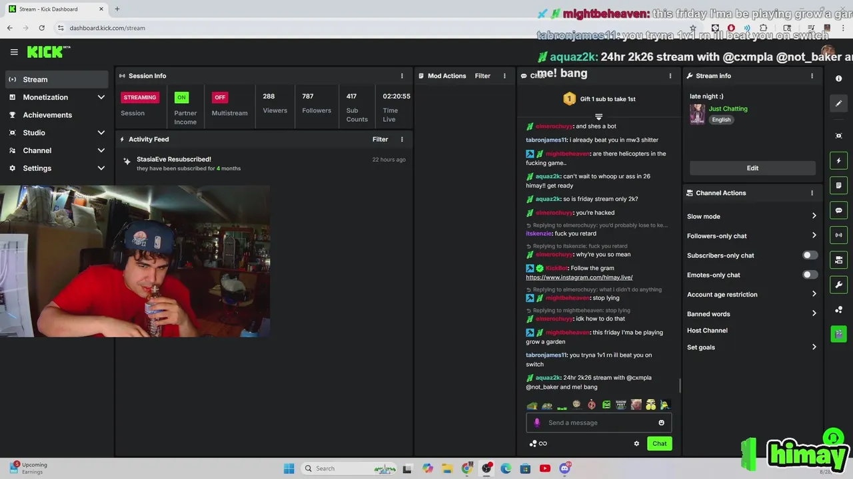This screenshot has width=853, height=479.
Task: Open Discord from the taskbar
Action: 564,468
